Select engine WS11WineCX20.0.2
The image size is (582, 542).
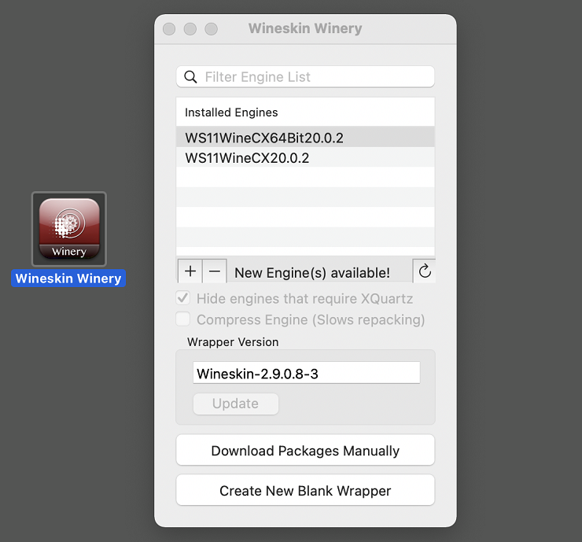(305, 158)
